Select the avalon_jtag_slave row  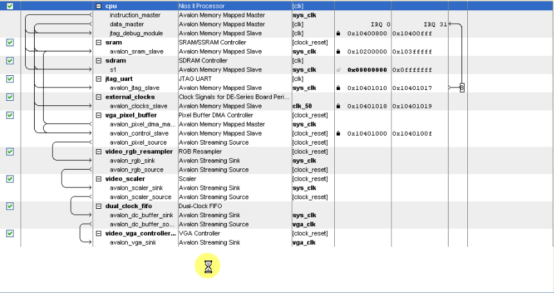[x=134, y=88]
